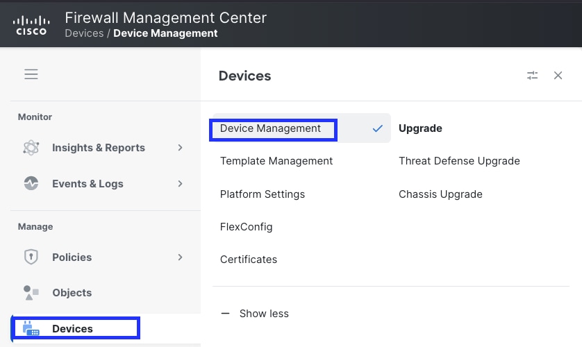The width and height of the screenshot is (582, 347).
Task: Open Threat Defense Upgrade
Action: 459,161
